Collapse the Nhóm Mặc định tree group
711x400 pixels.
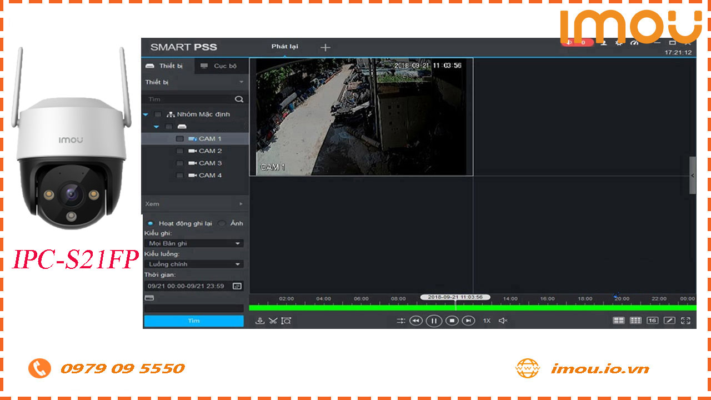(146, 114)
